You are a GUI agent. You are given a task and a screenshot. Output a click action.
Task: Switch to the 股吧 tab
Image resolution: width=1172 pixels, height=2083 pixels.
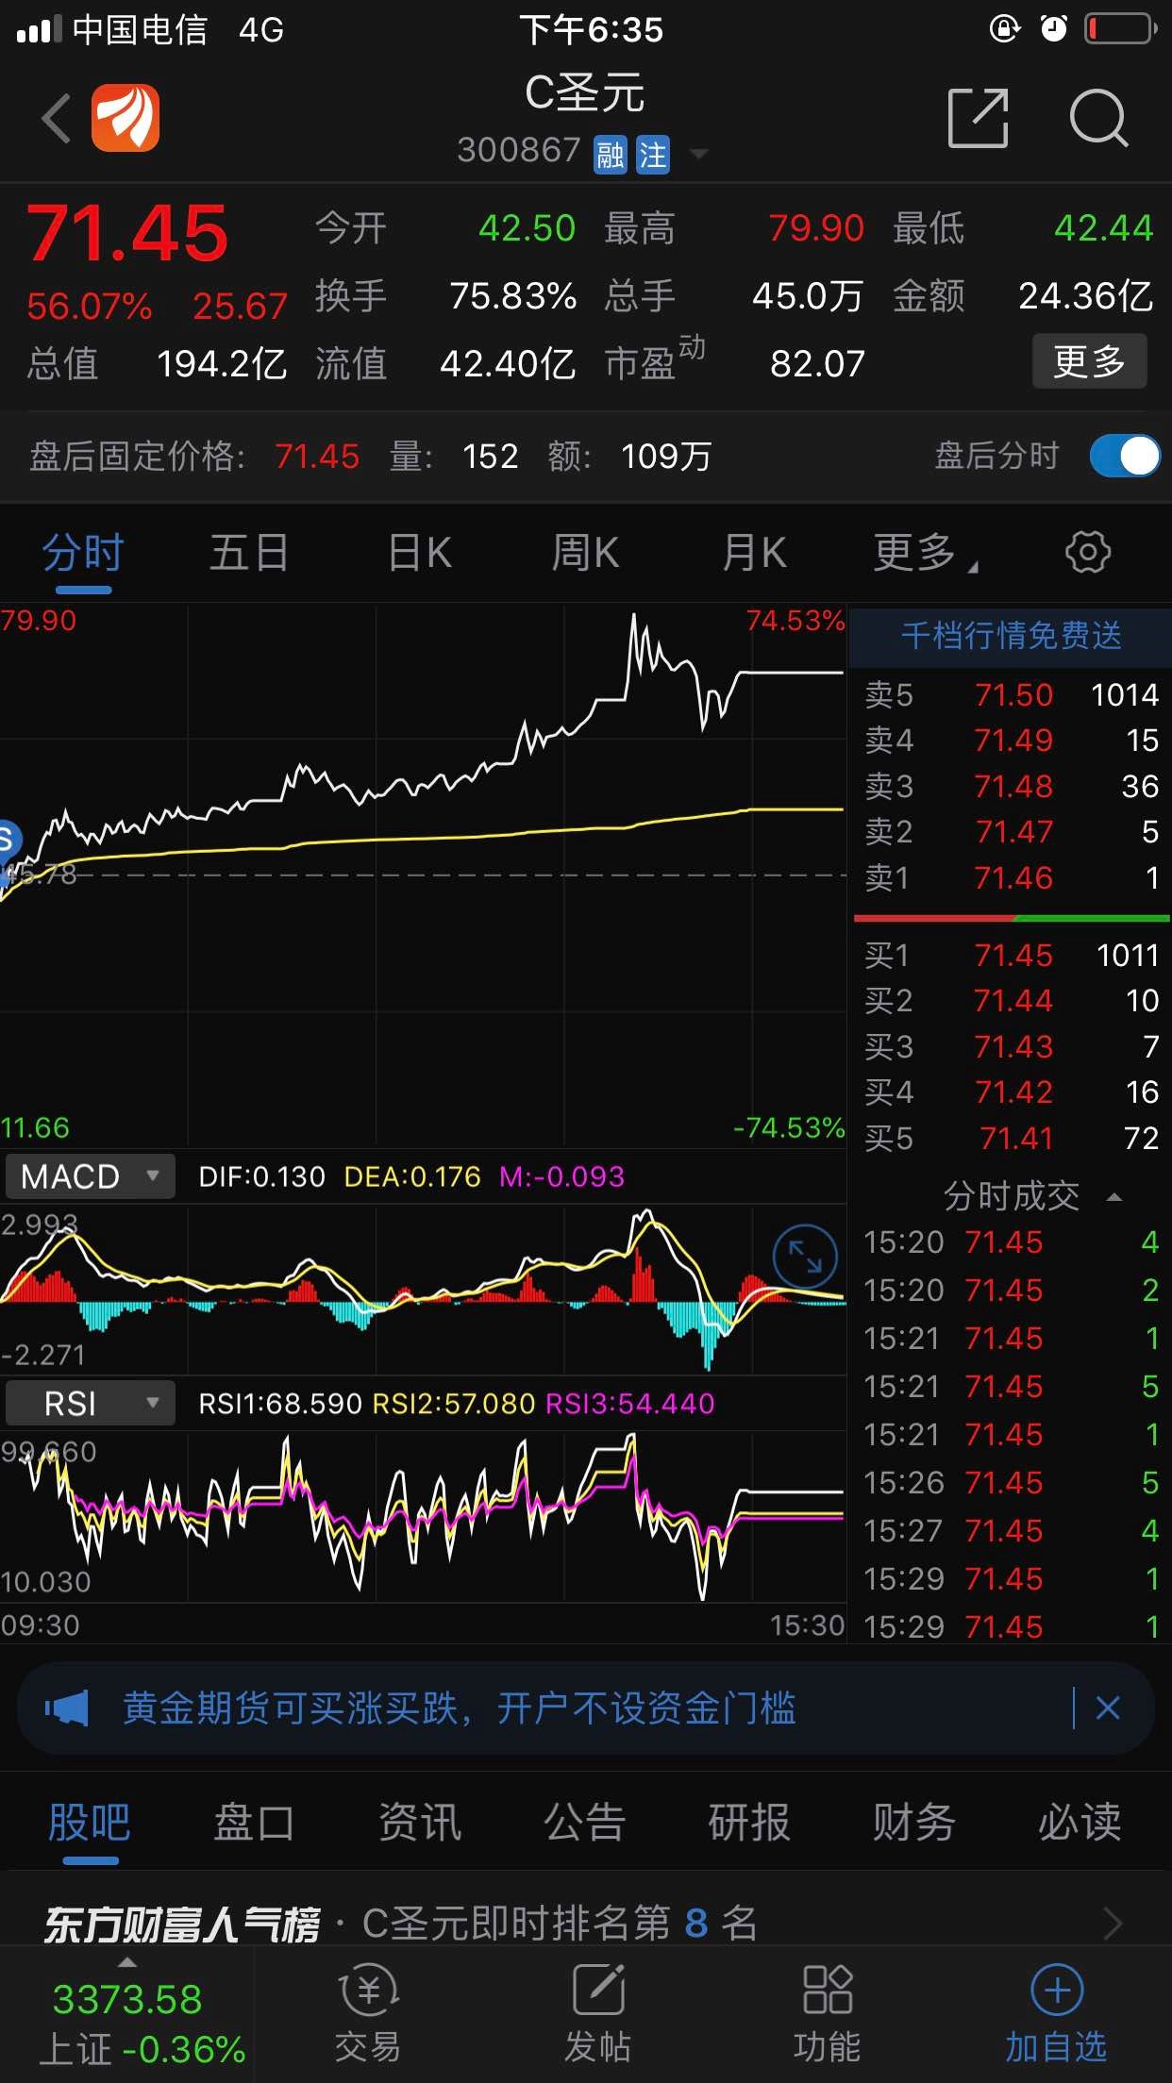pos(90,1821)
